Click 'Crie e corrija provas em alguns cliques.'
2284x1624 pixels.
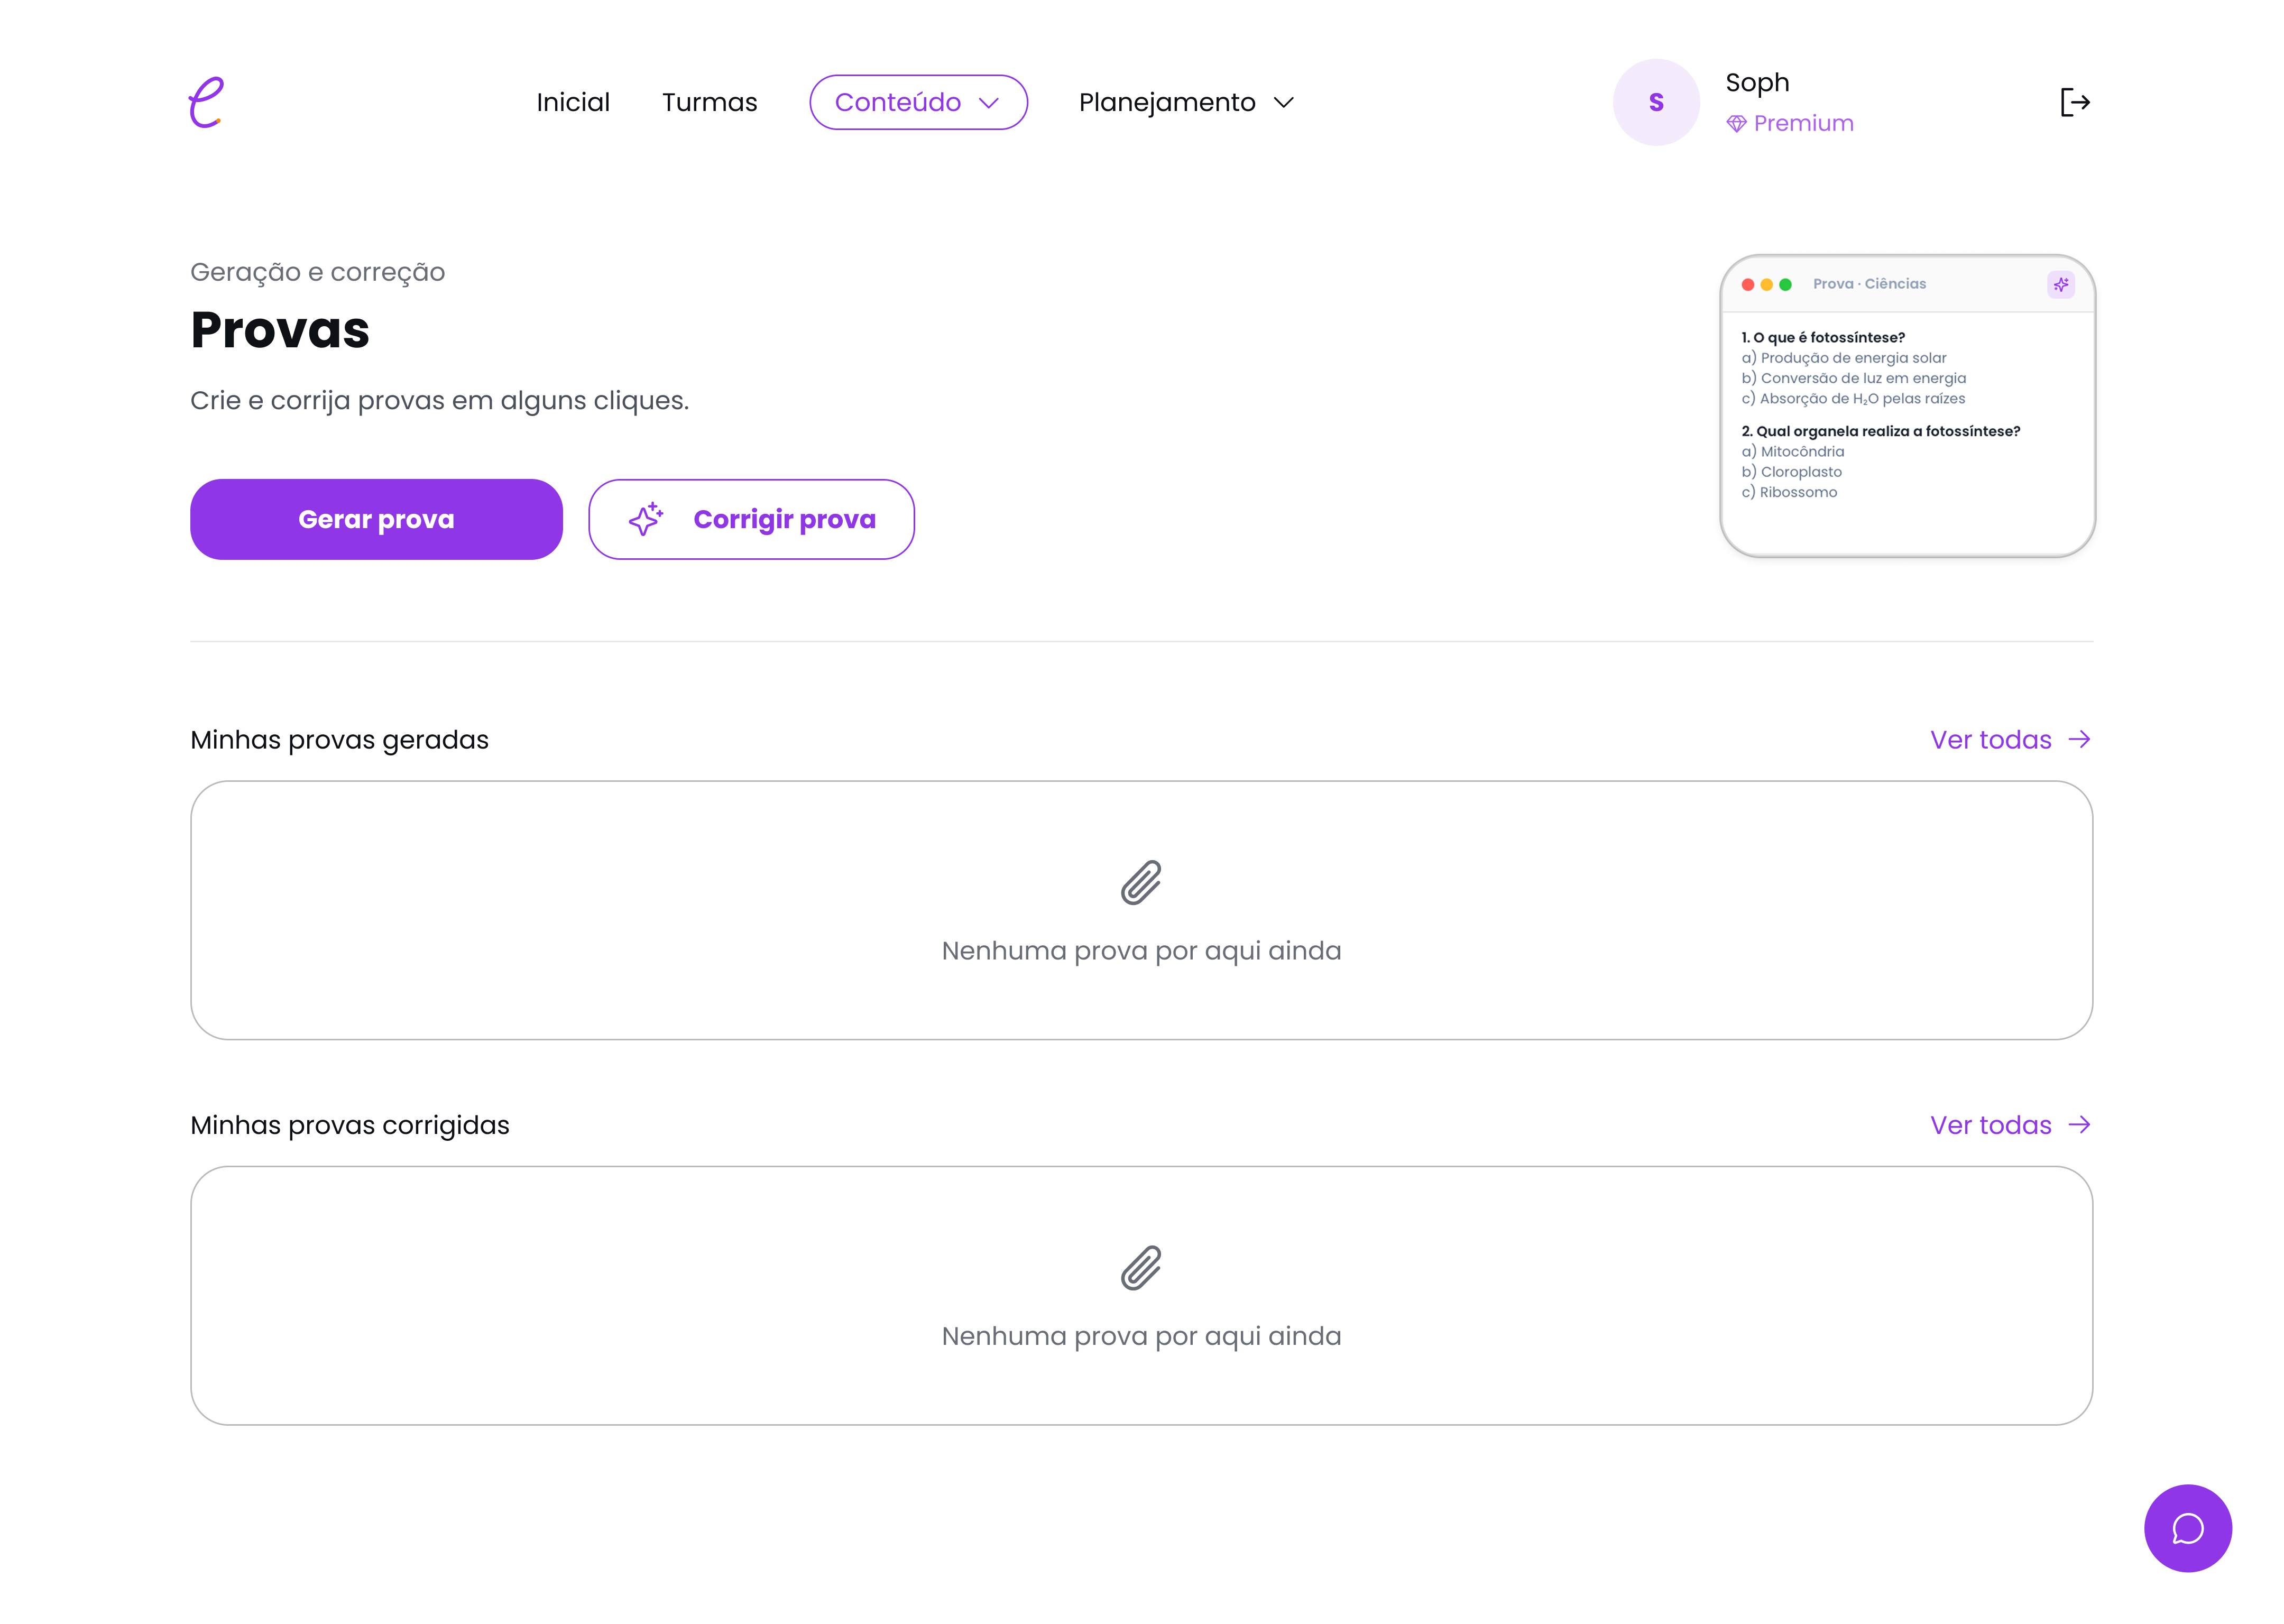coord(439,401)
